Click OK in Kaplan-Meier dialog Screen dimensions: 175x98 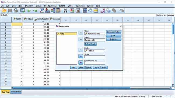(x=73, y=67)
